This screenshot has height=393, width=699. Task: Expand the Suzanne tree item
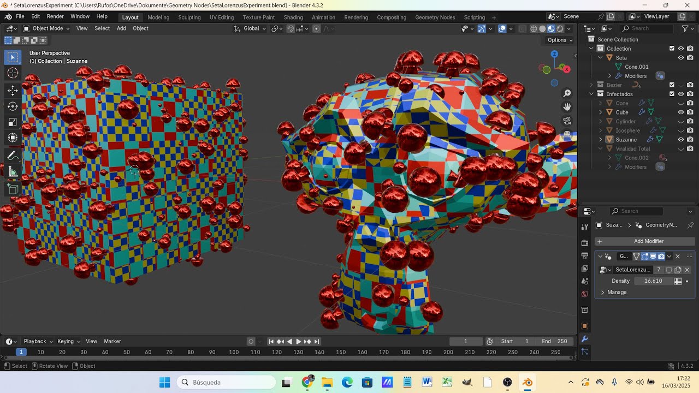tap(601, 140)
